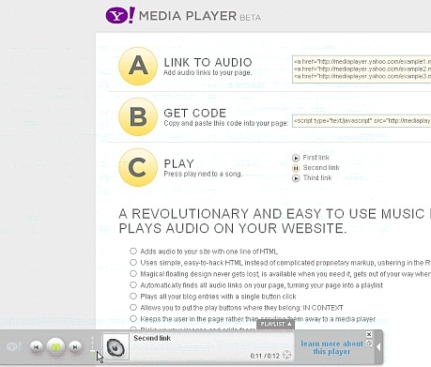Viewport: 431px width, 367px height.
Task: Click the PLAY heading
Action: [x=178, y=163]
